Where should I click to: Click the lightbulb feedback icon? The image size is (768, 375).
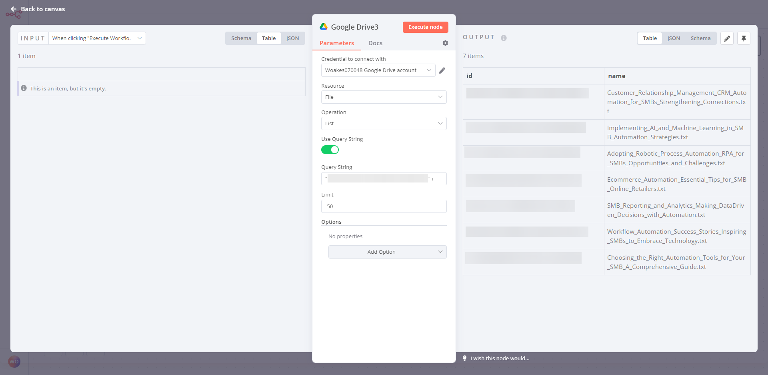pos(464,358)
